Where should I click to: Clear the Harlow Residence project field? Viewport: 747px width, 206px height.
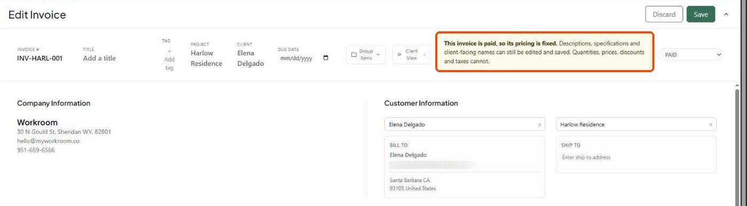[711, 125]
